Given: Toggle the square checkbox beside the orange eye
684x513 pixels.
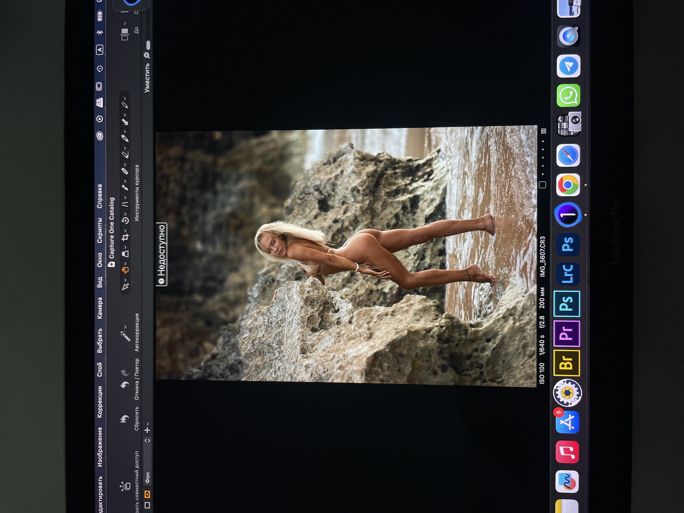Looking at the screenshot, I should click(147, 505).
